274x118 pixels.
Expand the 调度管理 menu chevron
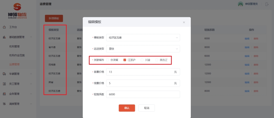[31, 104]
